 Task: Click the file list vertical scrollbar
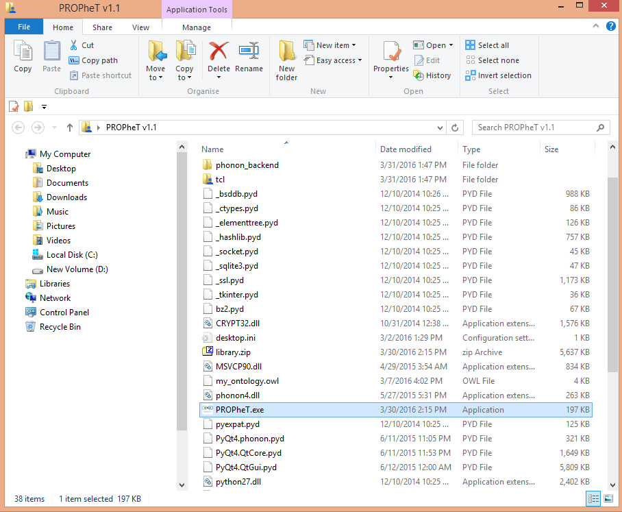click(x=612, y=274)
